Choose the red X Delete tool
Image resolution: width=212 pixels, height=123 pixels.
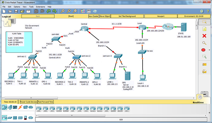pyautogui.click(x=204, y=36)
